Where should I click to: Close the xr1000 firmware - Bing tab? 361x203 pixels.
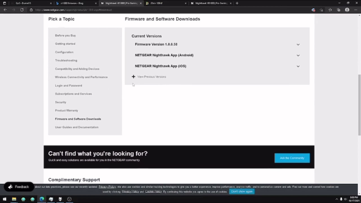[96, 3]
